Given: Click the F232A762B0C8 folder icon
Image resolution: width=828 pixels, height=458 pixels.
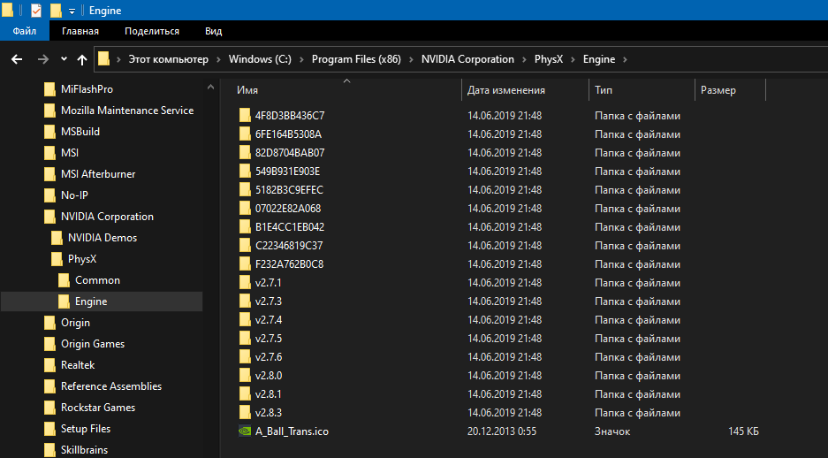Looking at the screenshot, I should 245,263.
